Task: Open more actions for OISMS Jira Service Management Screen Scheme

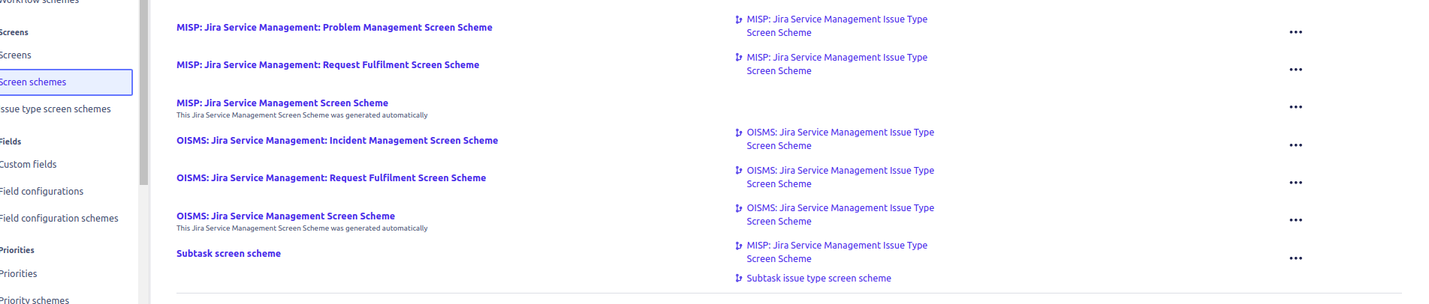Action: pos(1295,220)
